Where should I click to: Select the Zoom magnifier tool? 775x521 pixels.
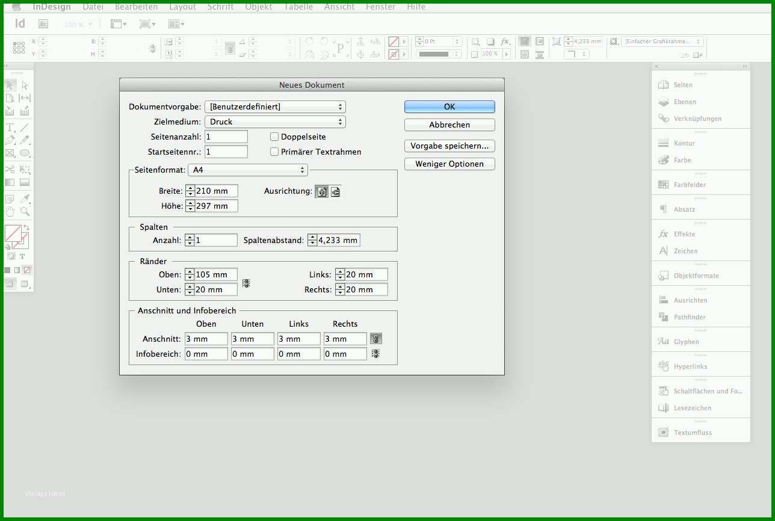[x=25, y=212]
